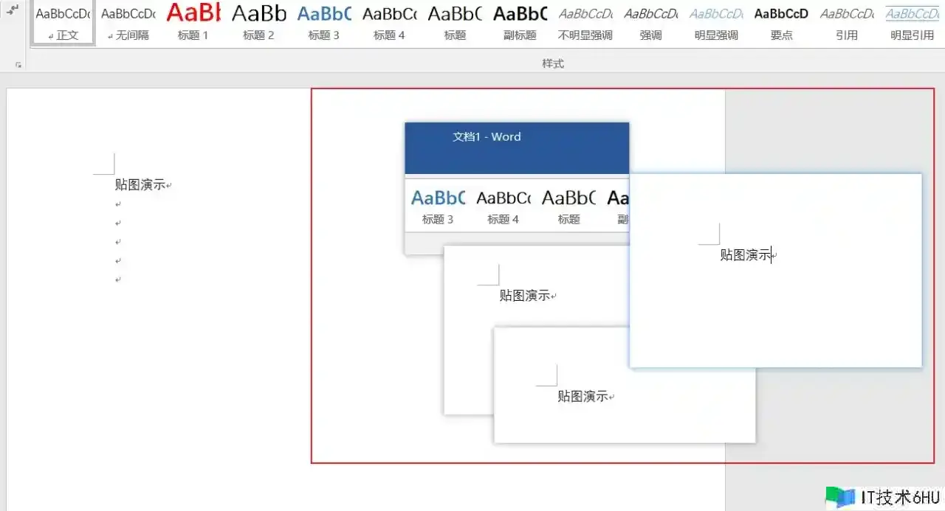Screen dimensions: 945x511
Task: Apply the underlined 明显引用 style
Action: point(912,22)
